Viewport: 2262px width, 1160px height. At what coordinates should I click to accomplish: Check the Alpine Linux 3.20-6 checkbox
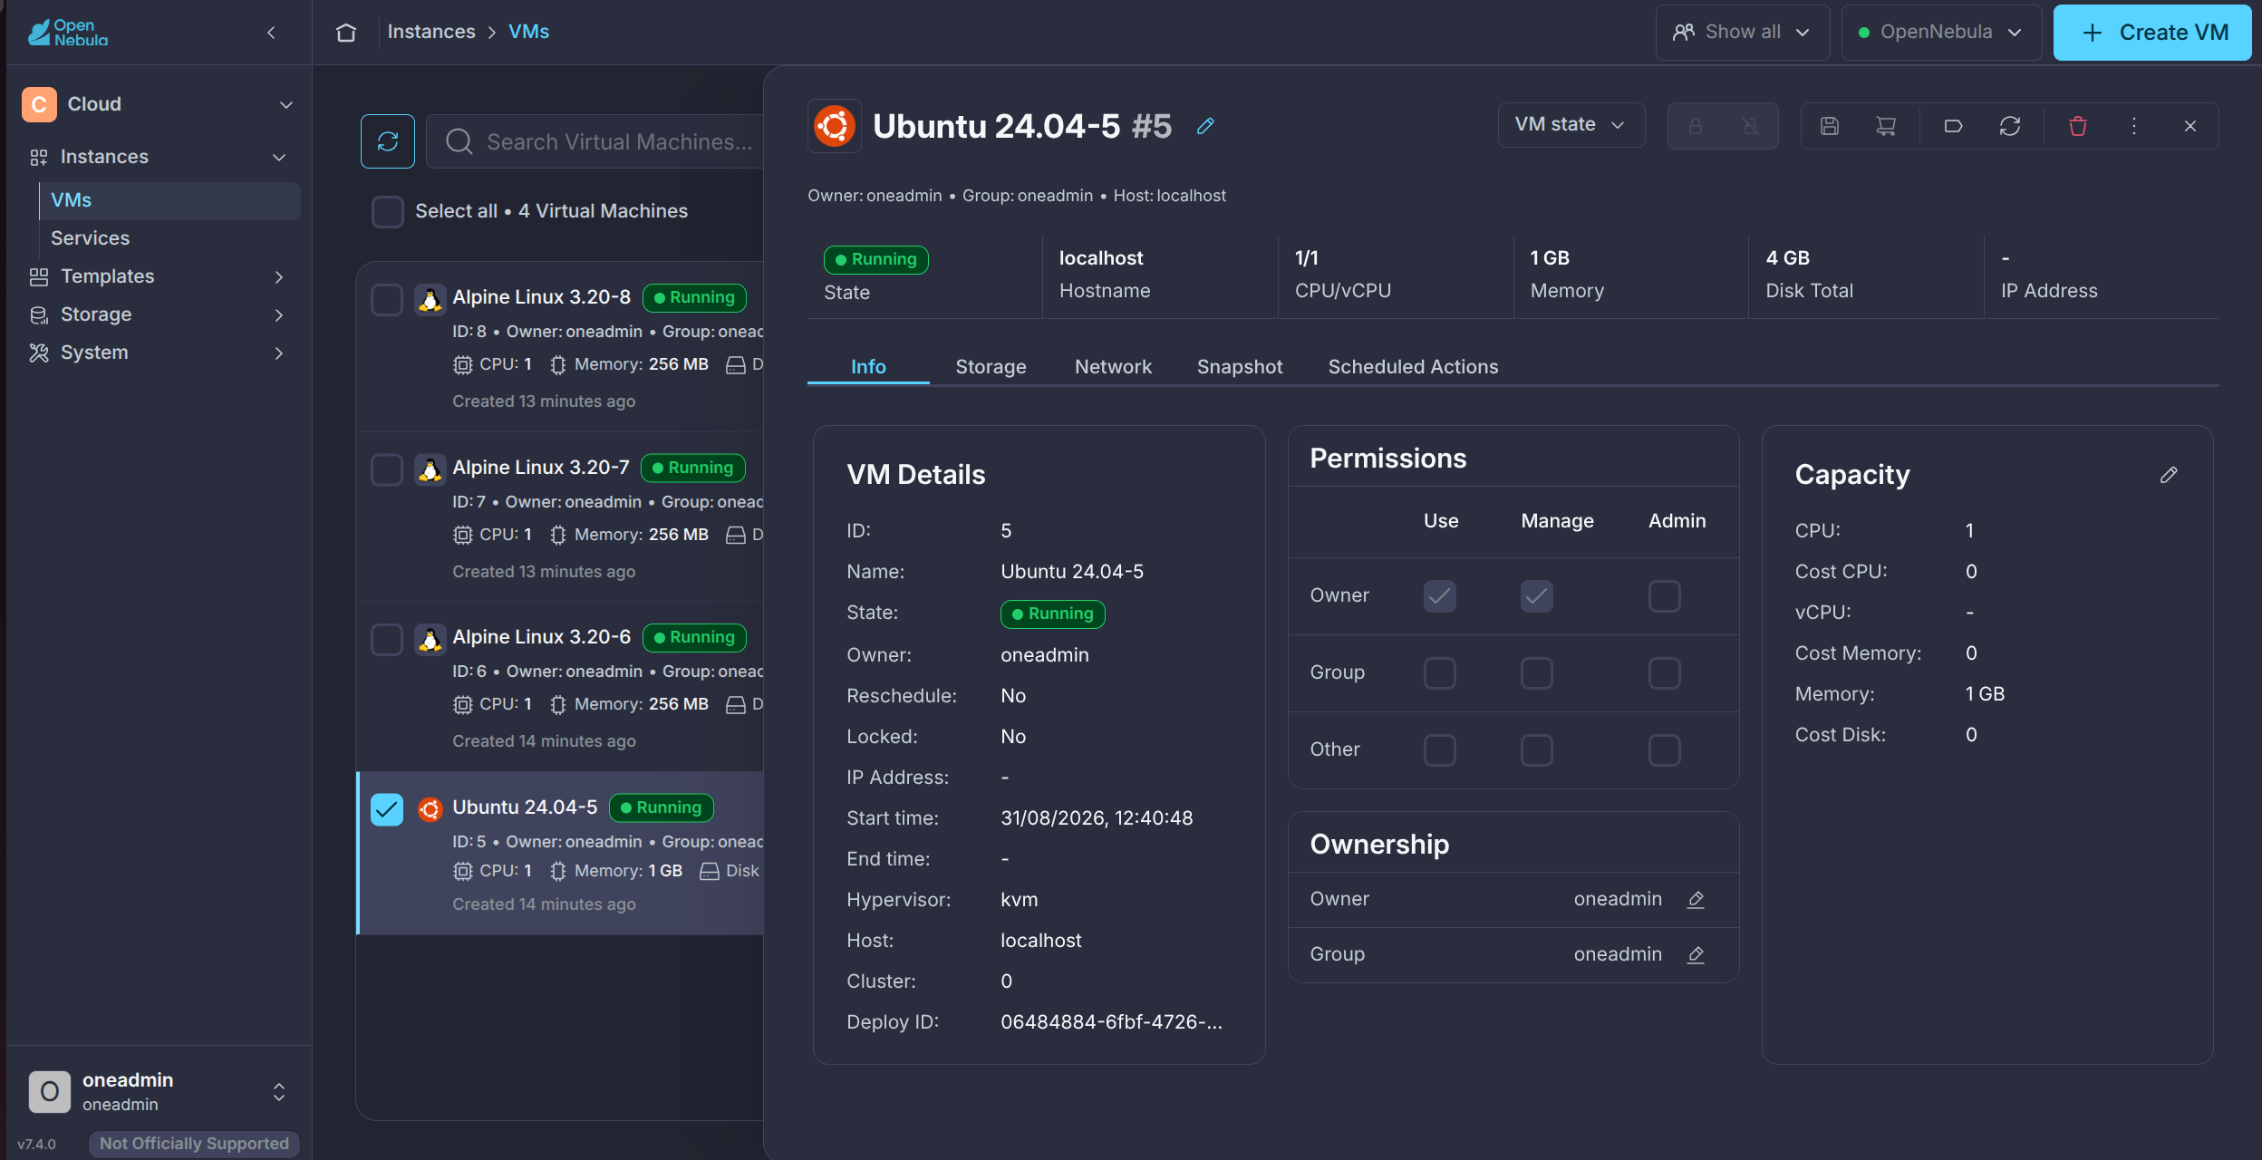point(388,640)
